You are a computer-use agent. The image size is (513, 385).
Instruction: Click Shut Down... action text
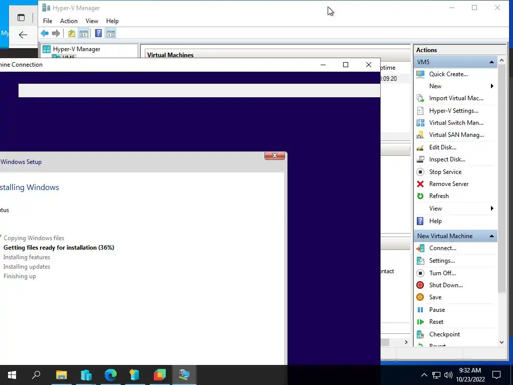pyautogui.click(x=446, y=285)
